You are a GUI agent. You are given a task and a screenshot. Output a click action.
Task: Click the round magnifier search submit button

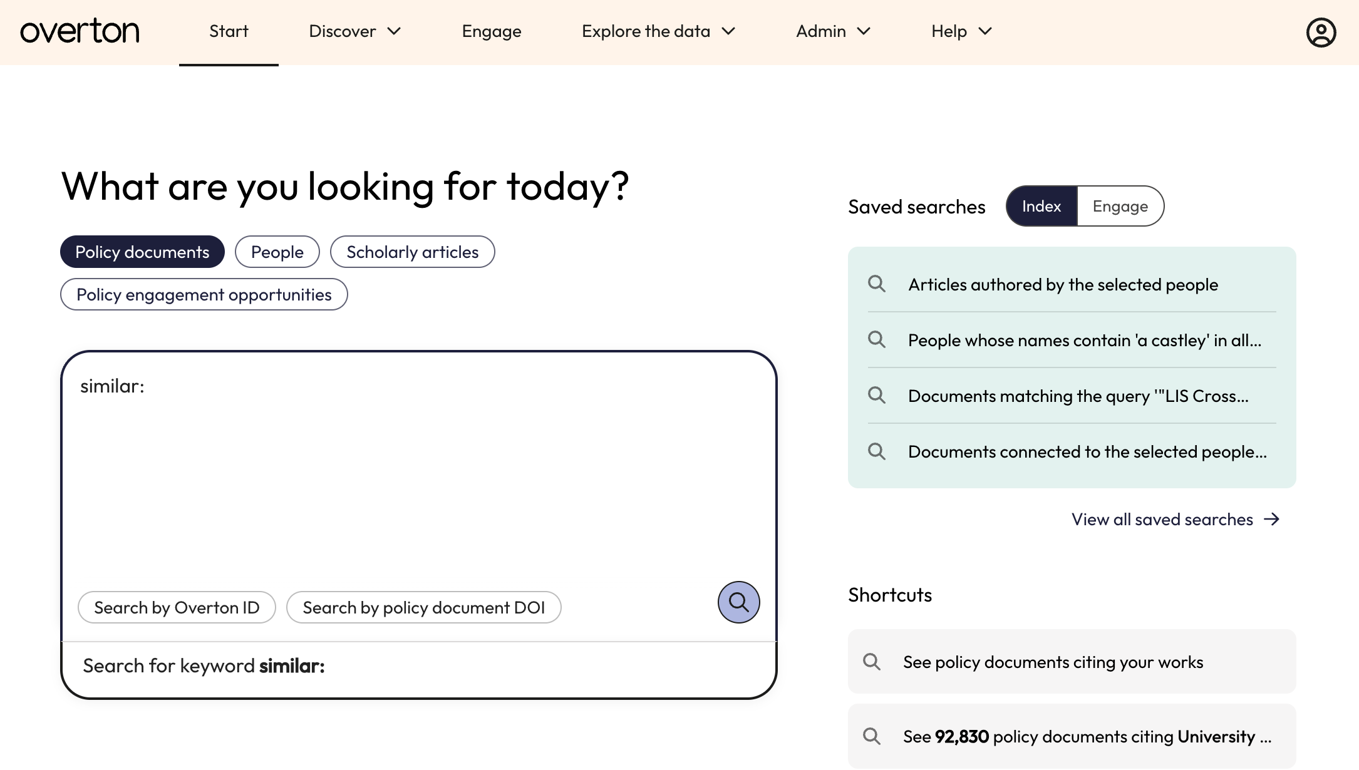738,602
